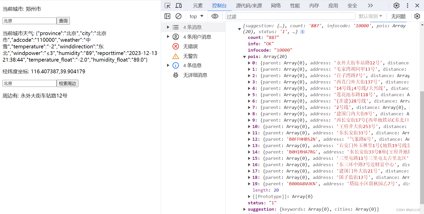Viewport: 424px width, 214px height.
Task: Open the DevTools three-dot customize menu
Action: coord(407,5)
